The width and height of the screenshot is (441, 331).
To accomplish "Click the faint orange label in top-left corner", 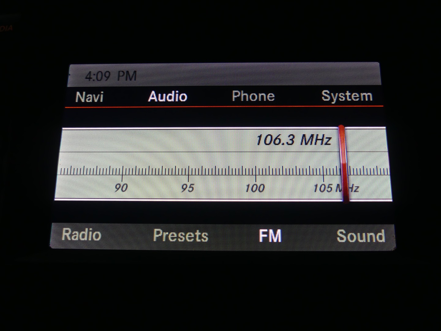I will (x=6, y=29).
